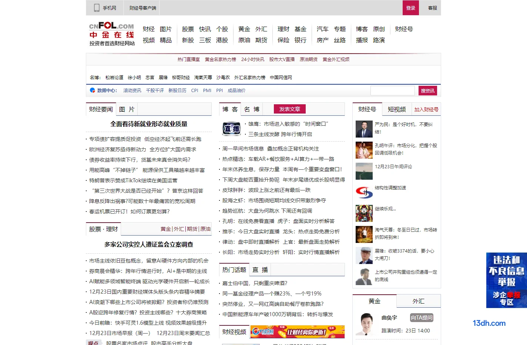Switch to the 短视频 tab
This screenshot has height=345, width=527.
pyautogui.click(x=397, y=109)
